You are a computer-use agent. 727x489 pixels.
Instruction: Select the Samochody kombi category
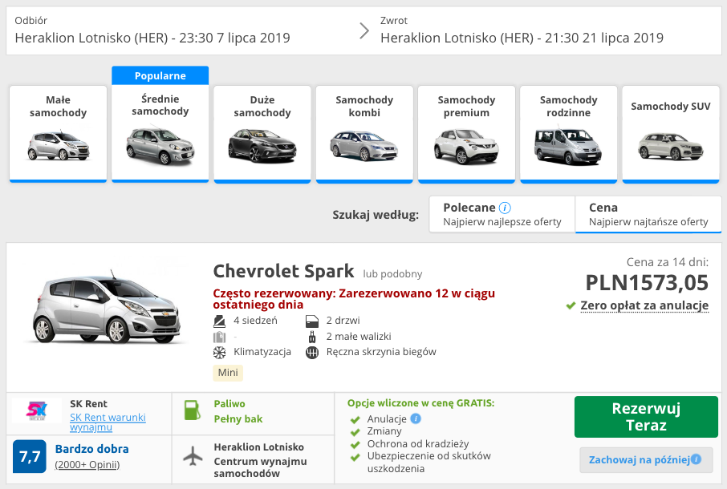[x=364, y=134]
